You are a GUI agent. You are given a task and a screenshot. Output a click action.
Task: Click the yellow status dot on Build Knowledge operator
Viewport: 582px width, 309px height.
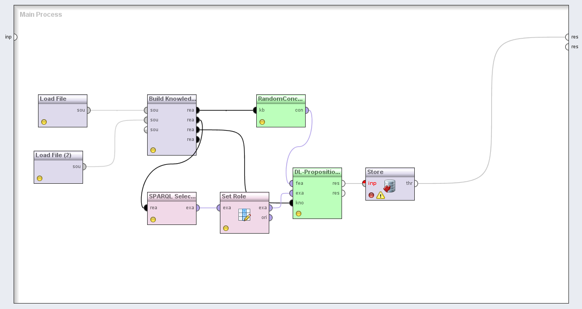[x=153, y=150]
